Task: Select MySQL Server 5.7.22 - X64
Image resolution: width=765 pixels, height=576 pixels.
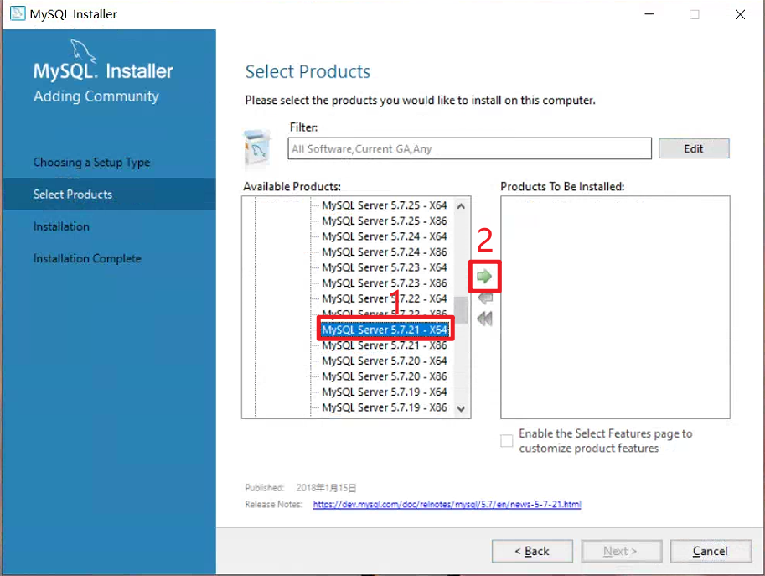Action: [385, 298]
